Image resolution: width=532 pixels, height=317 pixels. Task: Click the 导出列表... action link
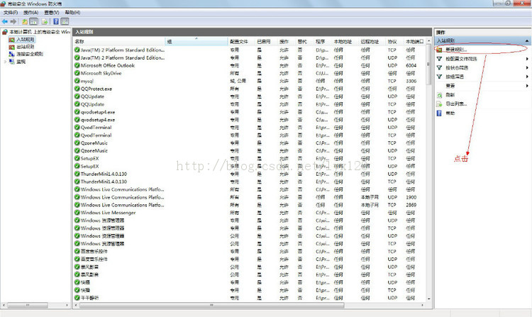click(x=456, y=104)
